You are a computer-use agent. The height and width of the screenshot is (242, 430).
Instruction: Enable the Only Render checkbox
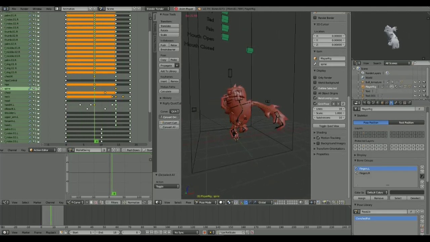click(x=315, y=78)
